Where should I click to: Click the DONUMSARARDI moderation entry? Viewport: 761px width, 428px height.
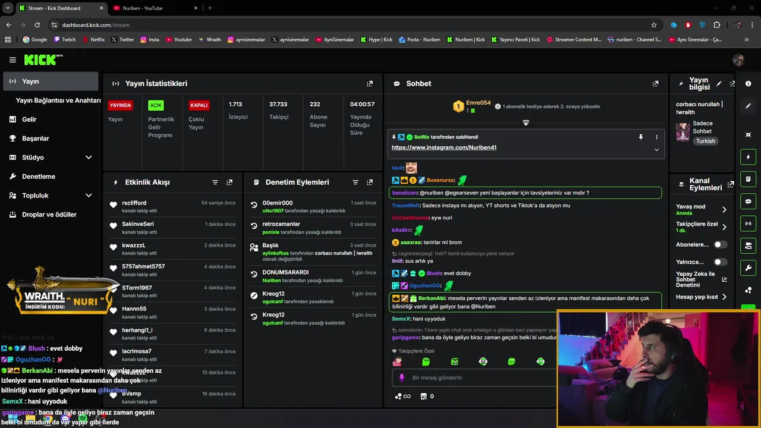(x=313, y=276)
